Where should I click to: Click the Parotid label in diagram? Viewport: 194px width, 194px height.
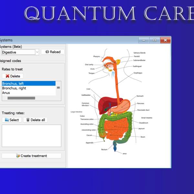click(x=137, y=56)
